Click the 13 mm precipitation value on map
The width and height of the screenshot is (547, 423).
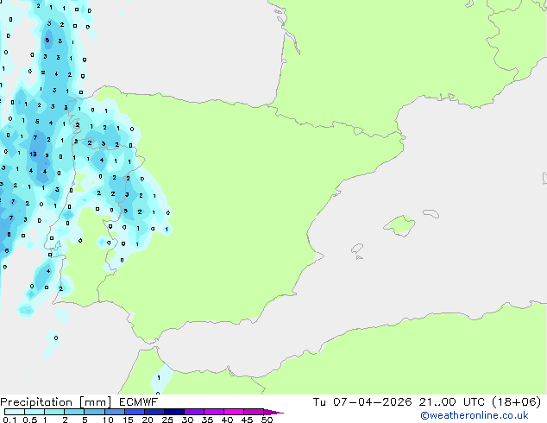(x=33, y=154)
